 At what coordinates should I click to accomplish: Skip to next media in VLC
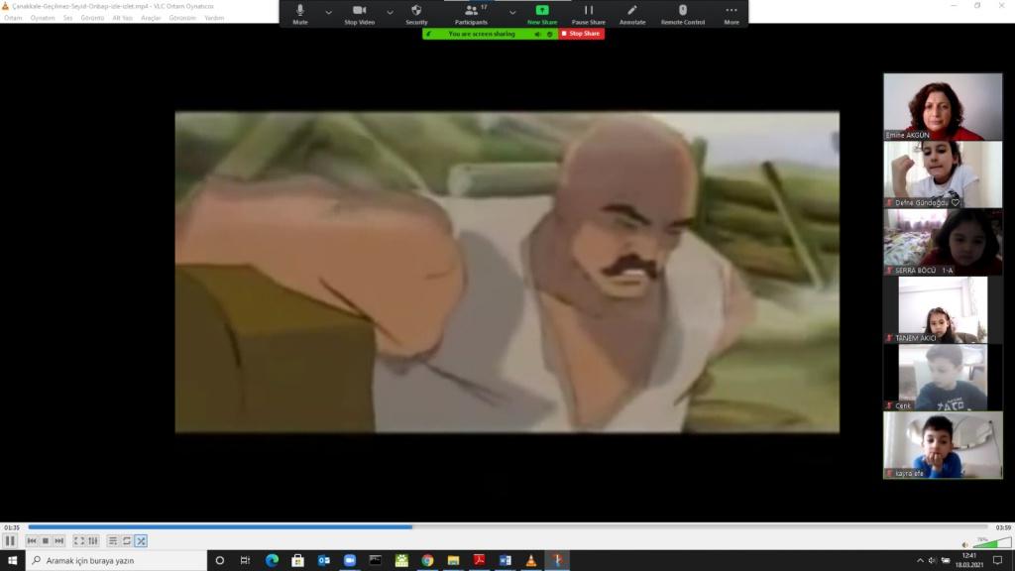point(58,540)
